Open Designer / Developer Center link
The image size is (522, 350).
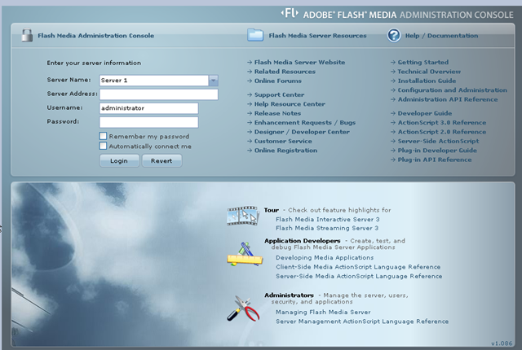pyautogui.click(x=302, y=132)
